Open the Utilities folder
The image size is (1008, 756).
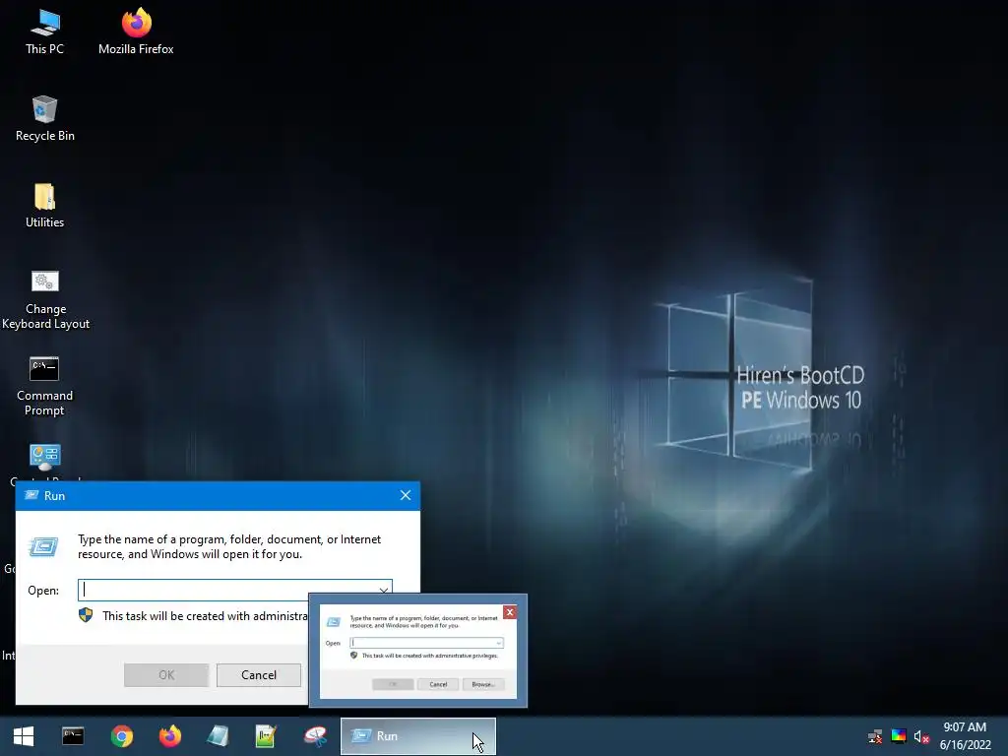tap(45, 206)
